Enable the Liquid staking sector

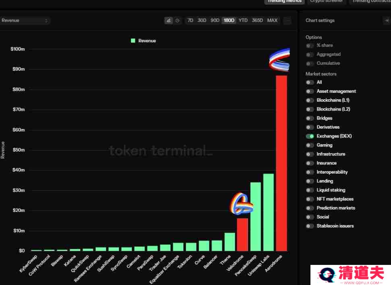tap(310, 190)
